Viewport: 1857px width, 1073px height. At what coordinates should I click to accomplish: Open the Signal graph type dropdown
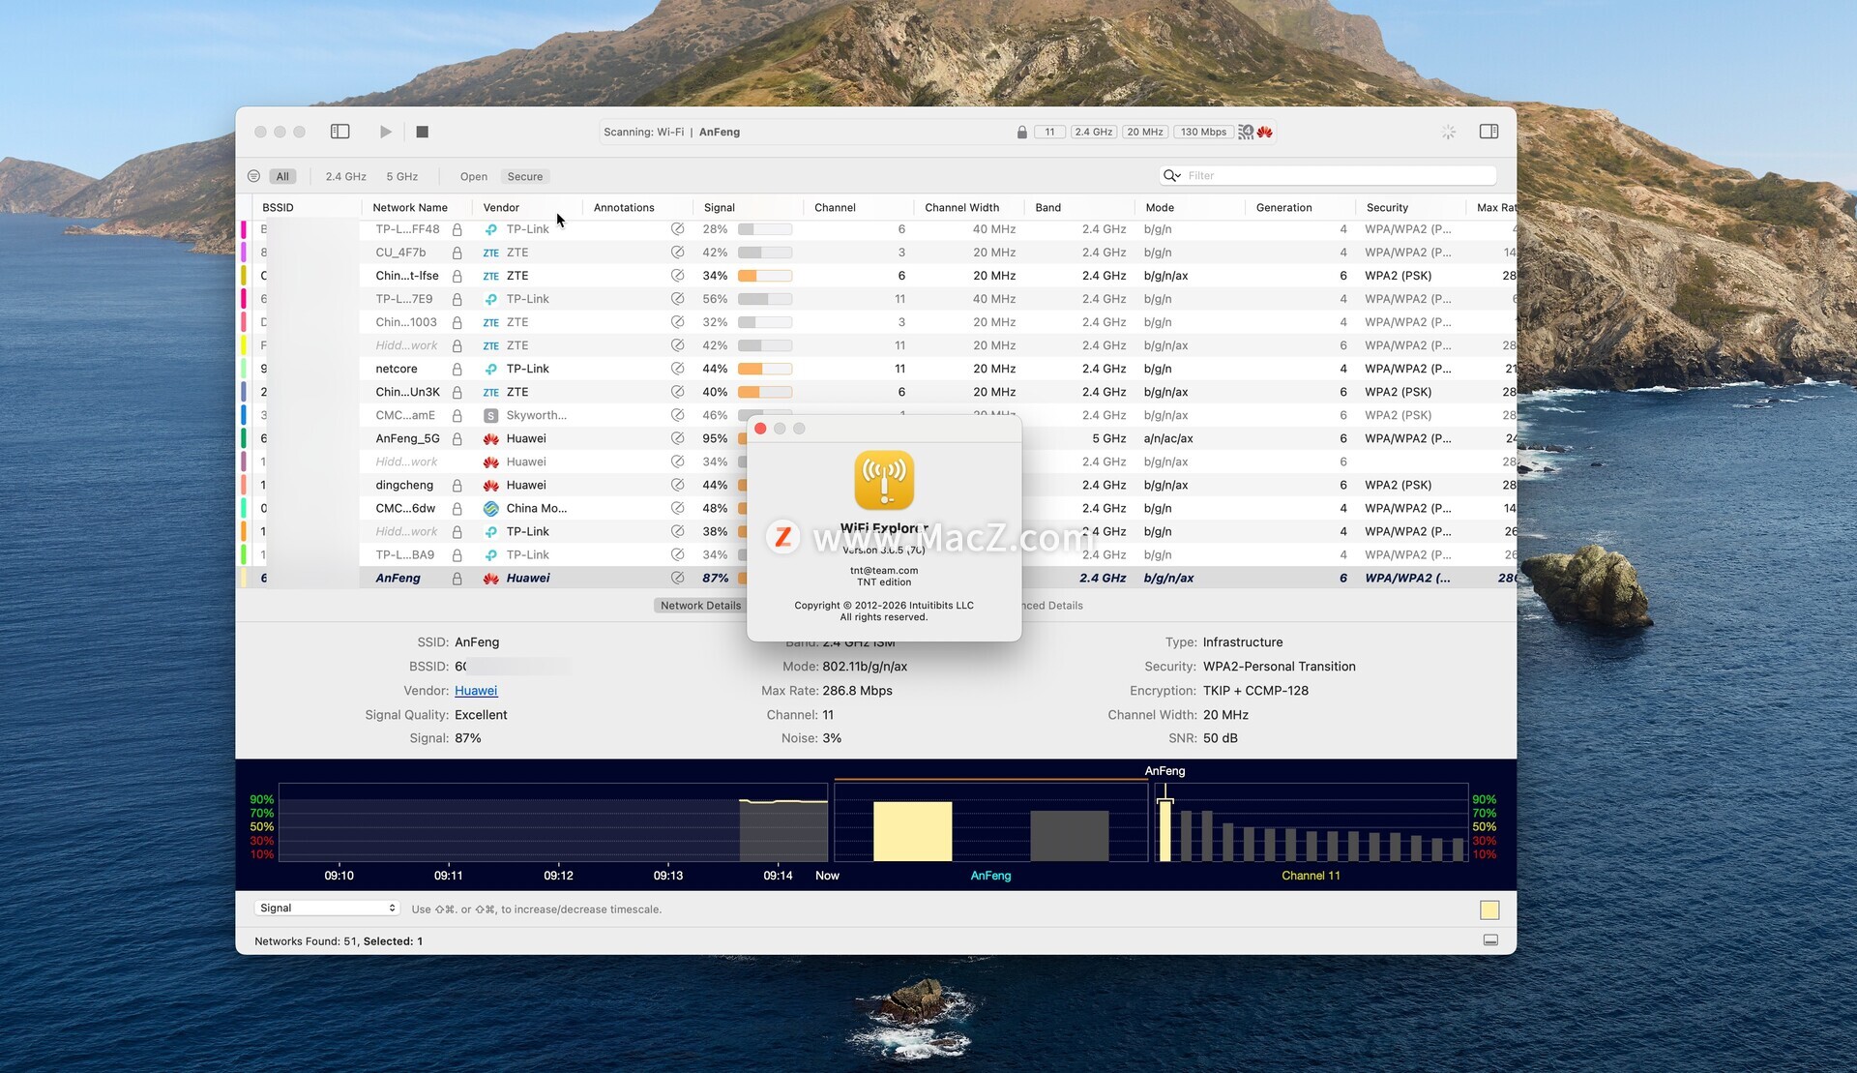coord(327,909)
